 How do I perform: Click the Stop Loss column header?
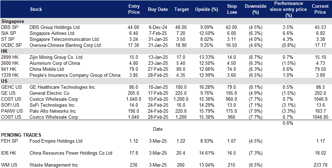click(232, 9)
